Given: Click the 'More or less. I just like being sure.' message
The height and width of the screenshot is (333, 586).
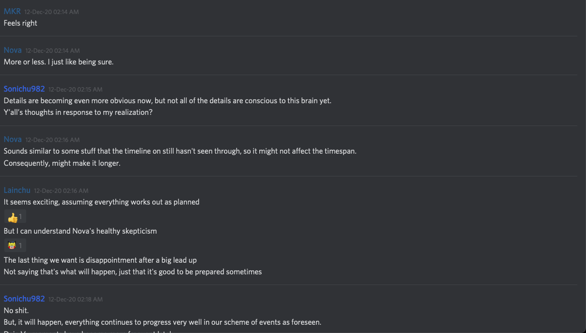Looking at the screenshot, I should (x=59, y=62).
